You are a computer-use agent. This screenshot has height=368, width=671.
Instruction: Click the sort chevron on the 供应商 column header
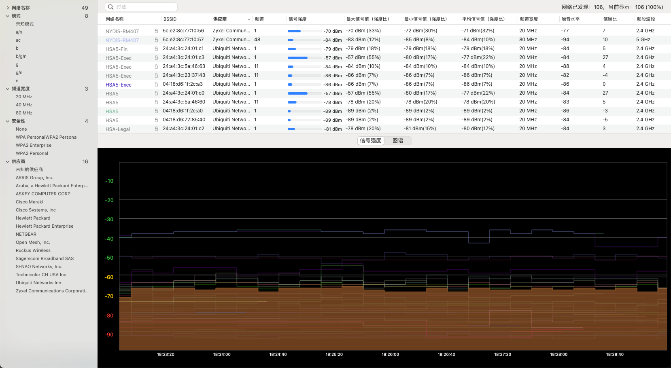coord(249,19)
